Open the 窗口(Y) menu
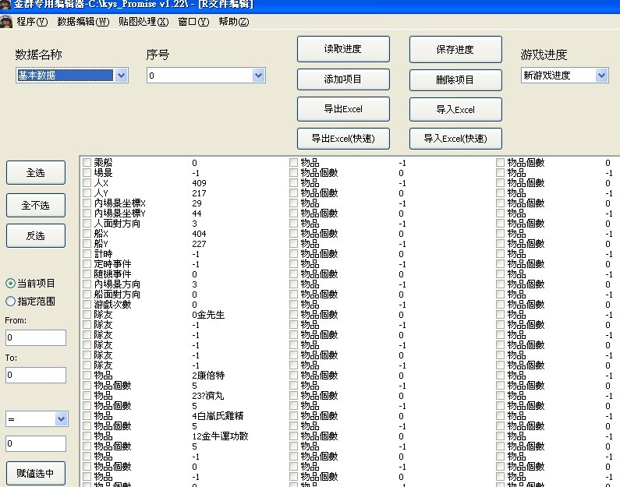The height and width of the screenshot is (487, 620). pyautogui.click(x=193, y=21)
